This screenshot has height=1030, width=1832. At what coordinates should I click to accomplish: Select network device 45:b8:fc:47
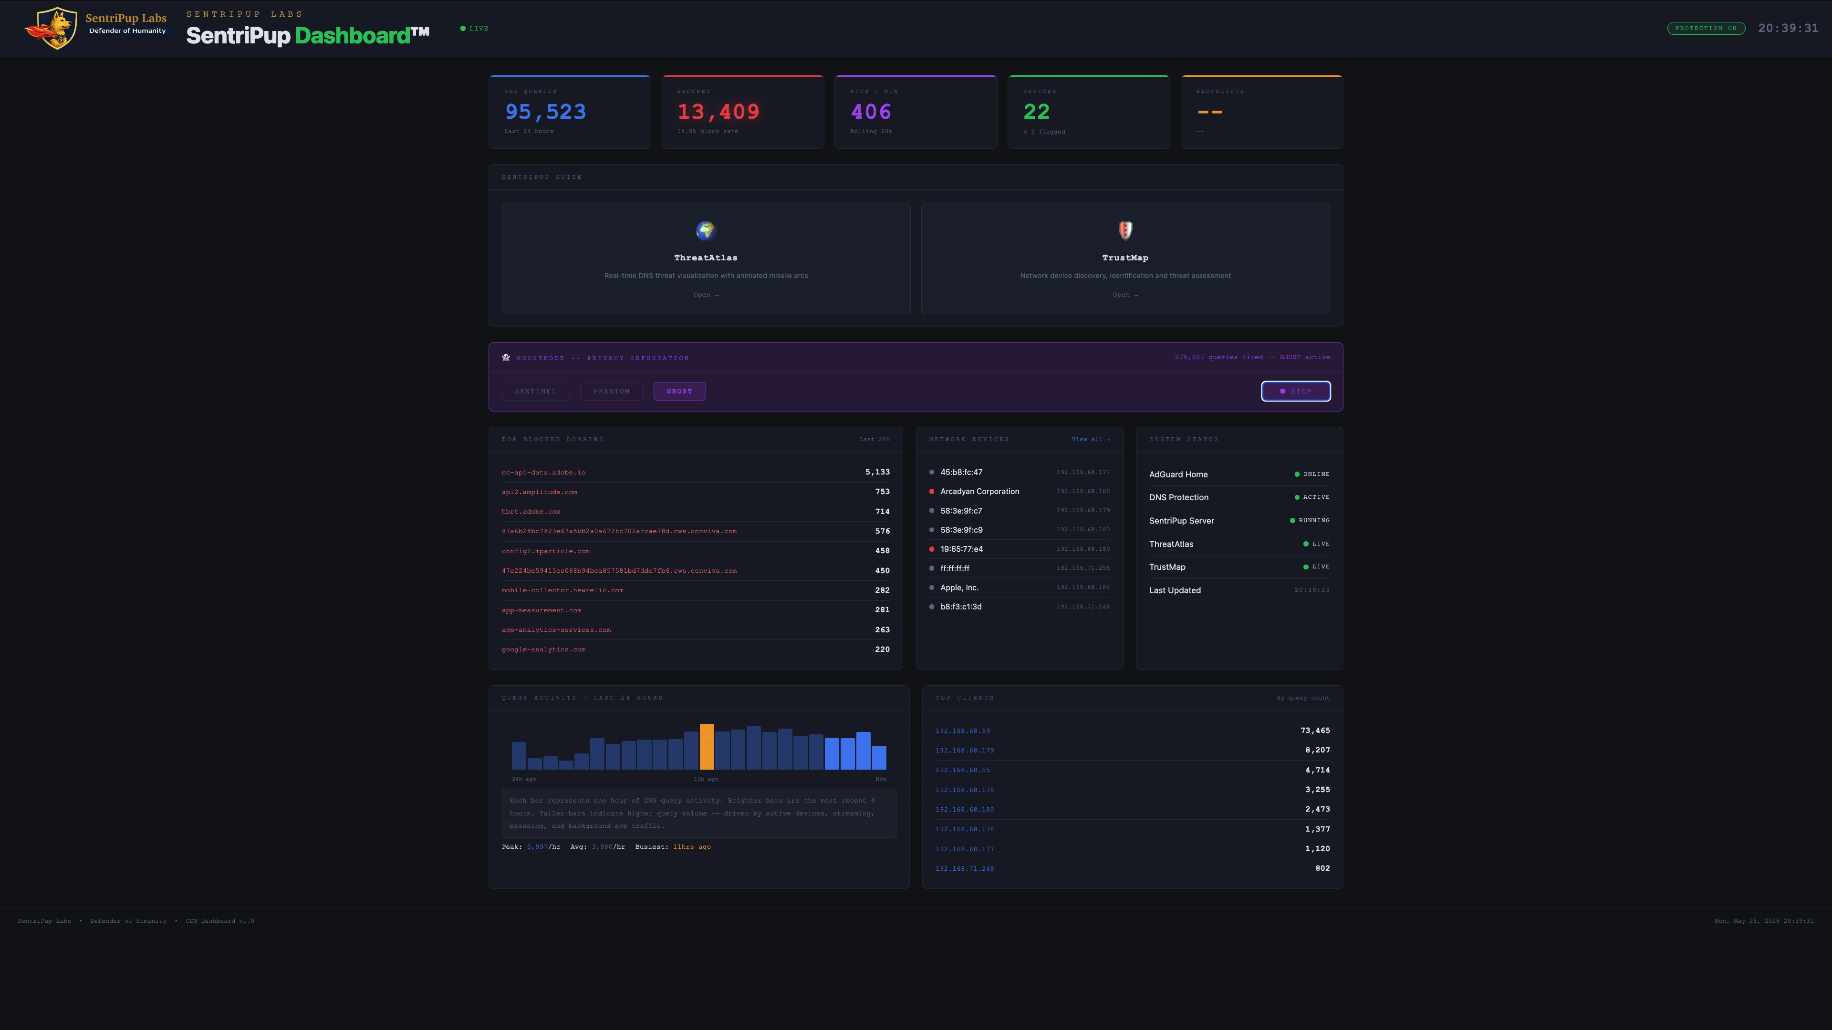(x=1019, y=472)
